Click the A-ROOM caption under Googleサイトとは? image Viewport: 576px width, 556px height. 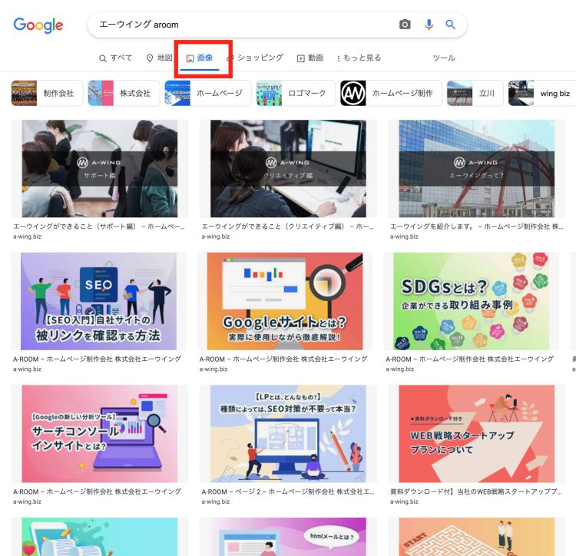[283, 359]
